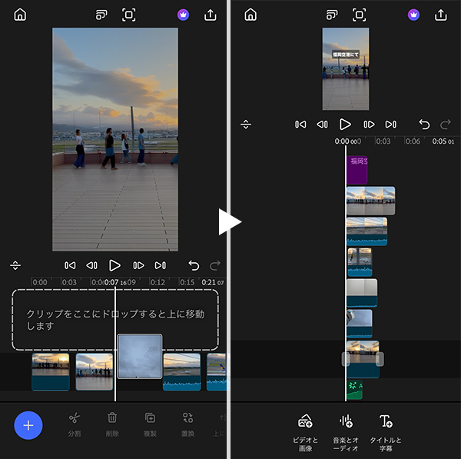The width and height of the screenshot is (461, 459).
Task: Collapse timeline height toggle in right panel
Action: 246,124
